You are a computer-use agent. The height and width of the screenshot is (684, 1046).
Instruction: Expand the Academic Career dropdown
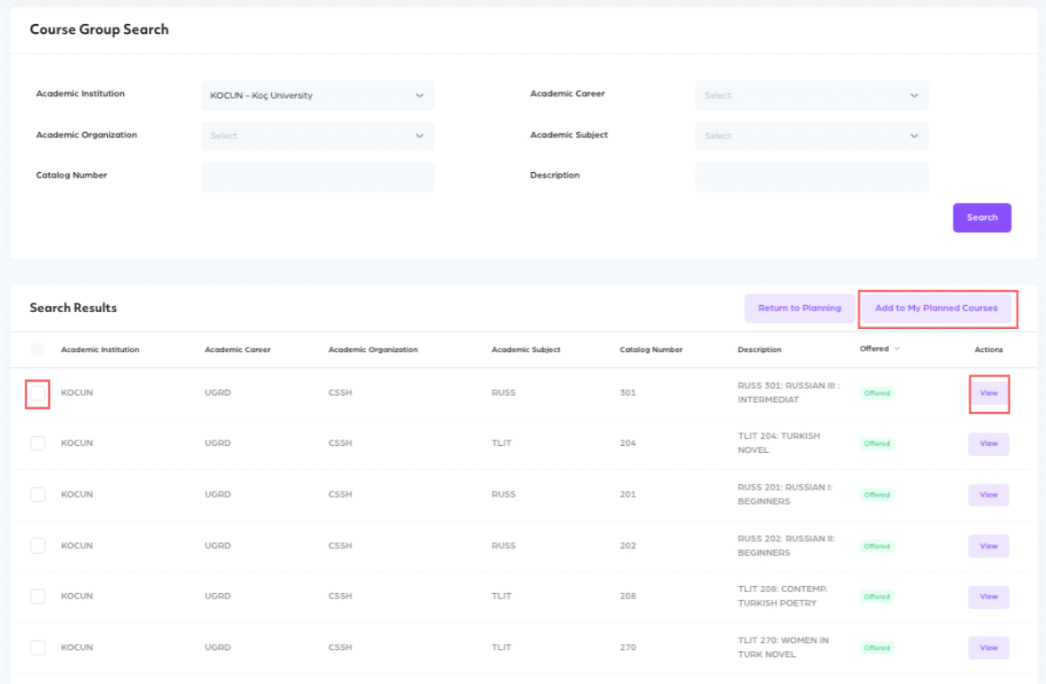pos(811,95)
